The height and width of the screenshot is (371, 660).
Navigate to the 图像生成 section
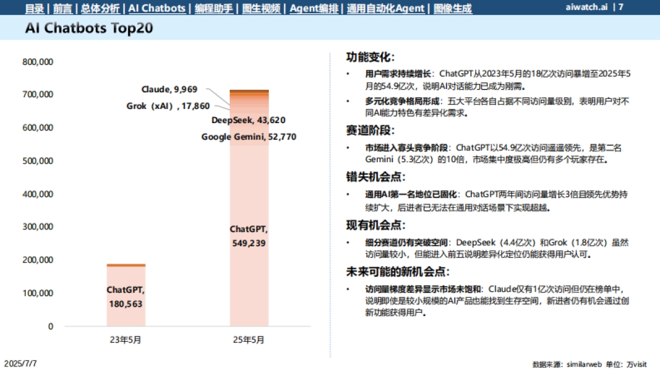click(452, 8)
